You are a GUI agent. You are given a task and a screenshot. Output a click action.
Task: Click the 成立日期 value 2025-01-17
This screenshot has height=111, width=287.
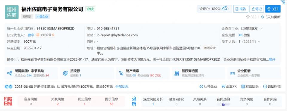click(33, 48)
